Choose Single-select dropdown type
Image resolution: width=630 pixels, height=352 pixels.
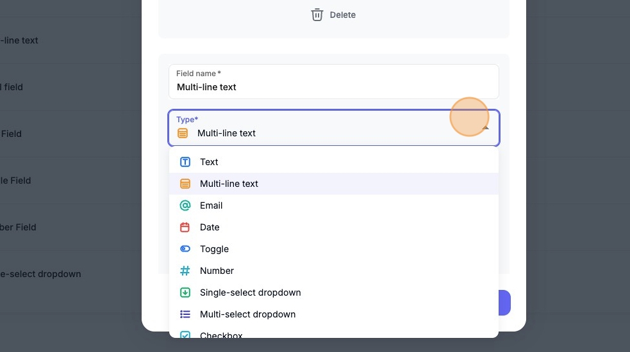(334, 292)
